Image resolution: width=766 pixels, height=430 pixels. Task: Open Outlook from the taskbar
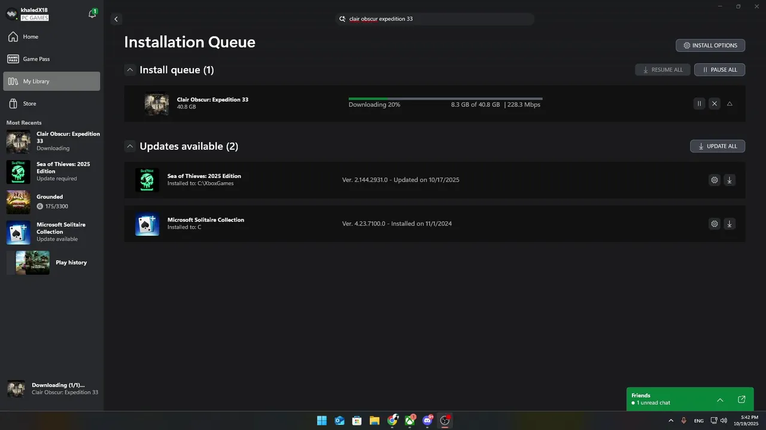[339, 420]
